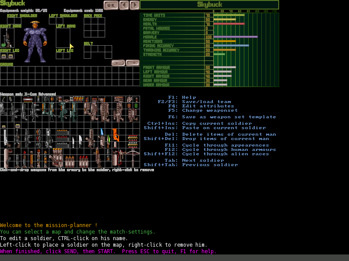Pick the large rocket launcher tube in armory
This screenshot has width=349, height=261.
(x=7, y=158)
